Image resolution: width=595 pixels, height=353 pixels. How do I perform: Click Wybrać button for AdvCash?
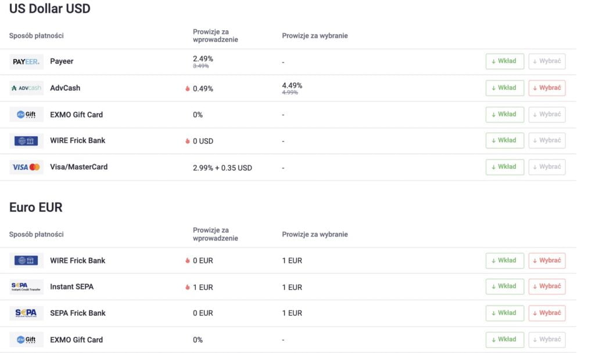(547, 88)
